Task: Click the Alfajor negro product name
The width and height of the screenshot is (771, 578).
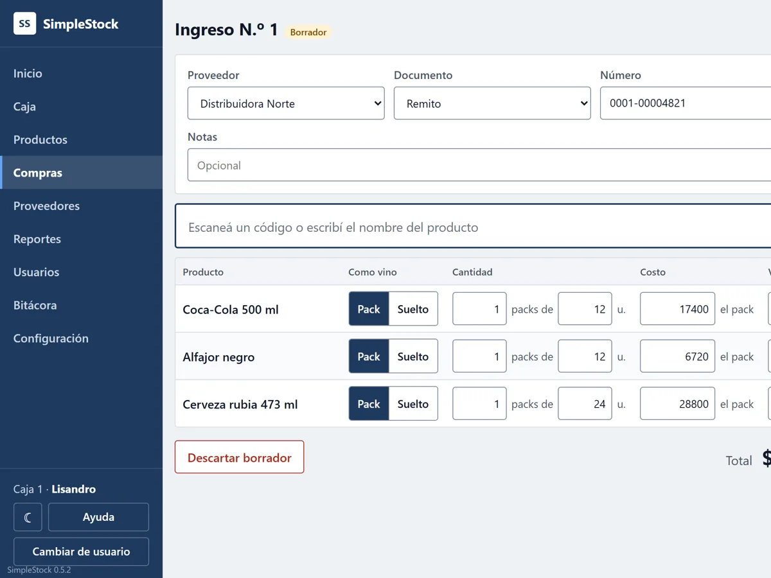Action: pos(218,357)
